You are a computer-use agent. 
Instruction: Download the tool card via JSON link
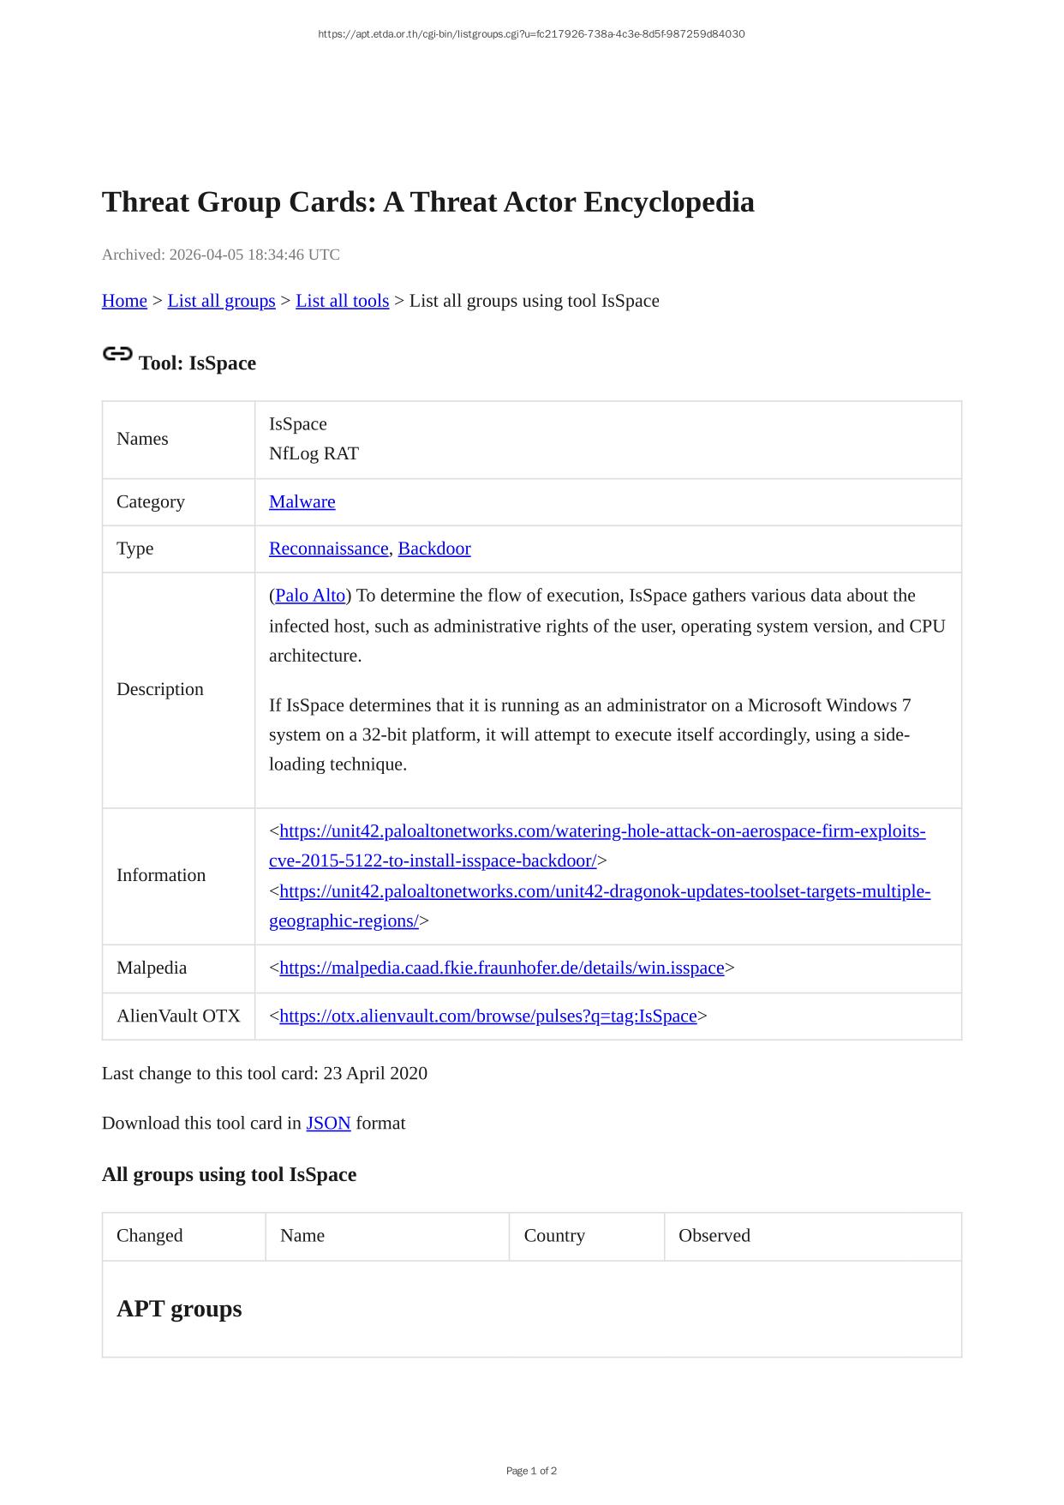tap(328, 1124)
